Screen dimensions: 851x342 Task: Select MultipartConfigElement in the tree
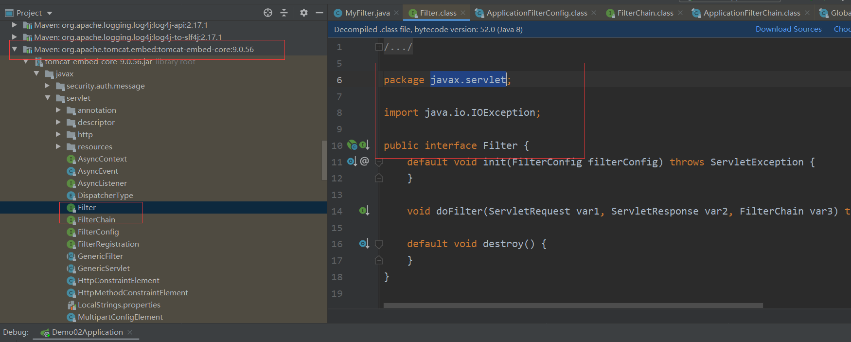120,317
